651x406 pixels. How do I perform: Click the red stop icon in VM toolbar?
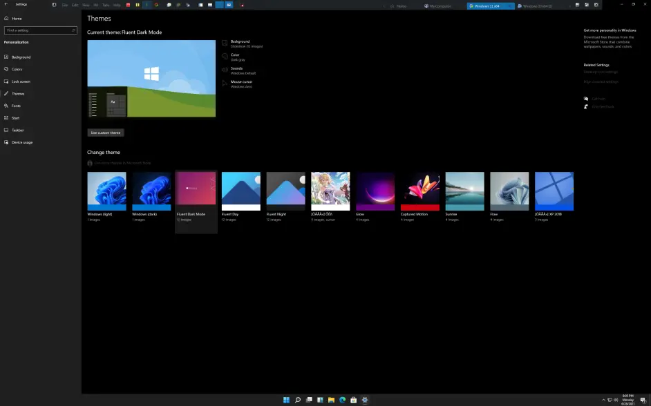pyautogui.click(x=128, y=5)
